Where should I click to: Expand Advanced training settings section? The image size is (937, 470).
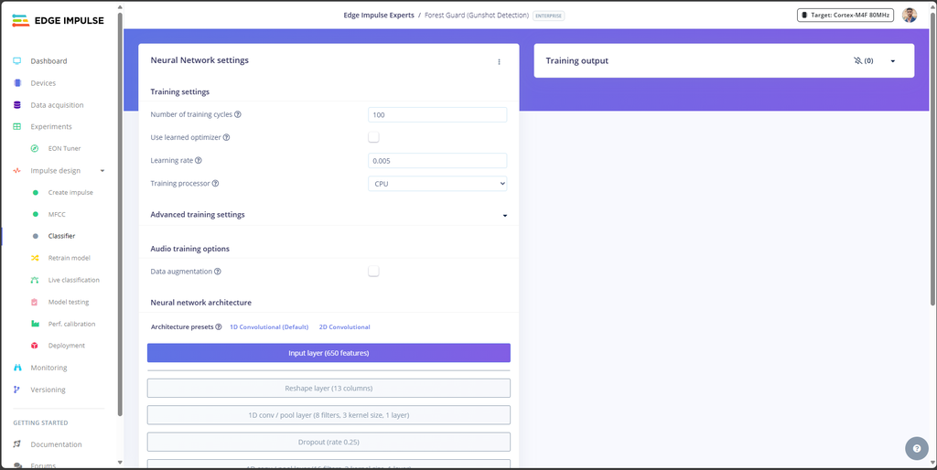tap(505, 215)
